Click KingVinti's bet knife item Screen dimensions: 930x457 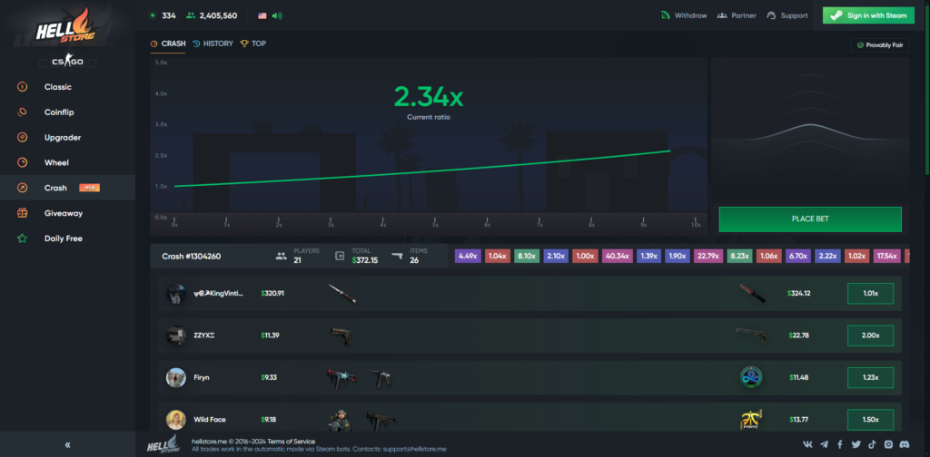click(342, 294)
